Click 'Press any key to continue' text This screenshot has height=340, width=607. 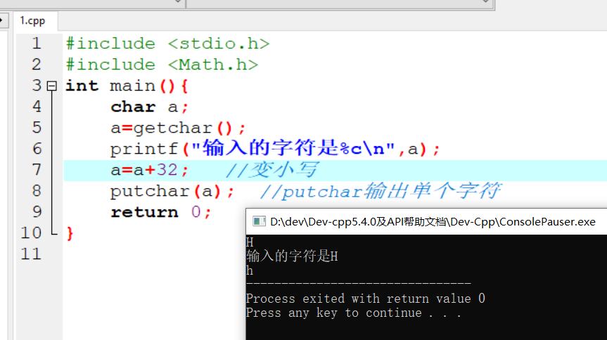click(353, 313)
